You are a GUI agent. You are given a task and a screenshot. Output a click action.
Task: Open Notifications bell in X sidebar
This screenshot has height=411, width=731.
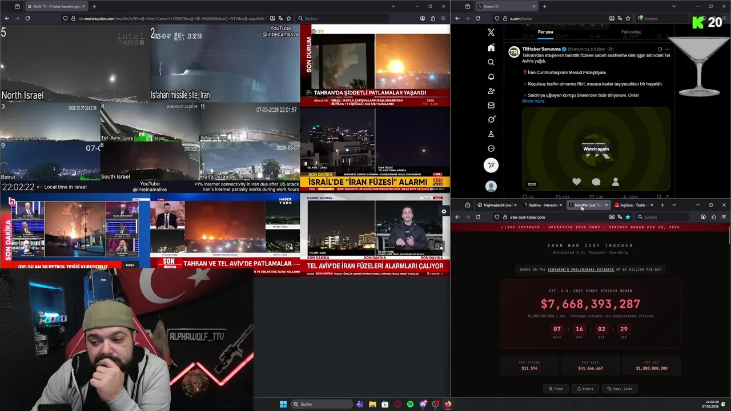pos(491,76)
